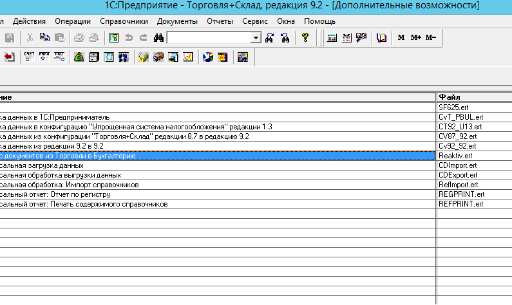Click the black file drawer icon

94,57
